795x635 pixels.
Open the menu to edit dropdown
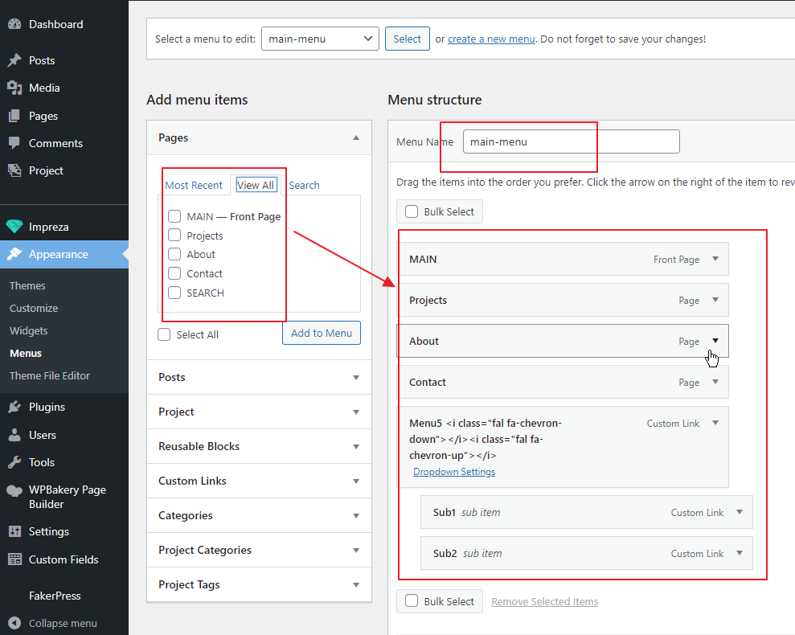(x=320, y=39)
